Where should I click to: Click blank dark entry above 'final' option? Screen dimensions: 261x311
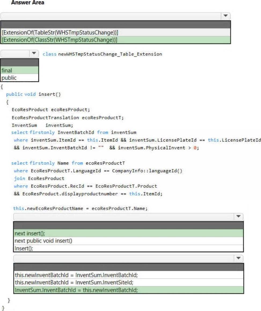(x=20, y=63)
